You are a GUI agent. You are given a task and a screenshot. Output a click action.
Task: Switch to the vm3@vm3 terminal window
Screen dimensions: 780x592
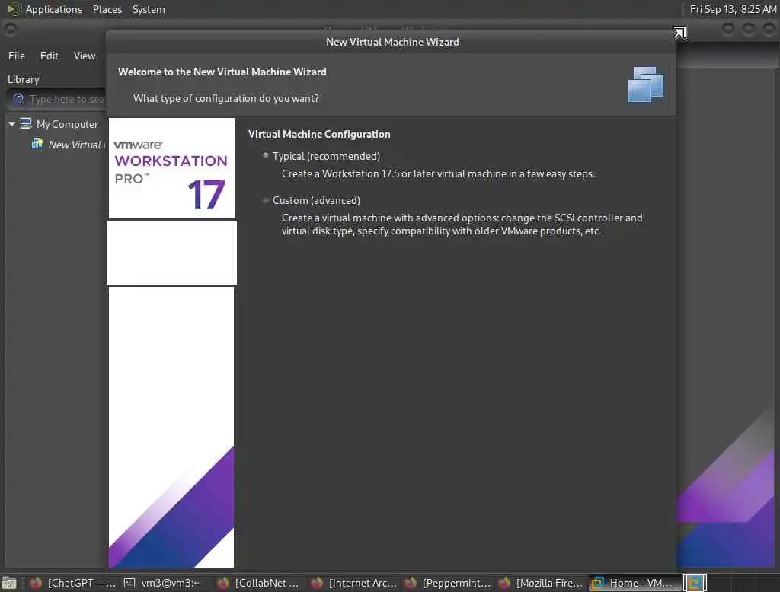[x=161, y=583]
